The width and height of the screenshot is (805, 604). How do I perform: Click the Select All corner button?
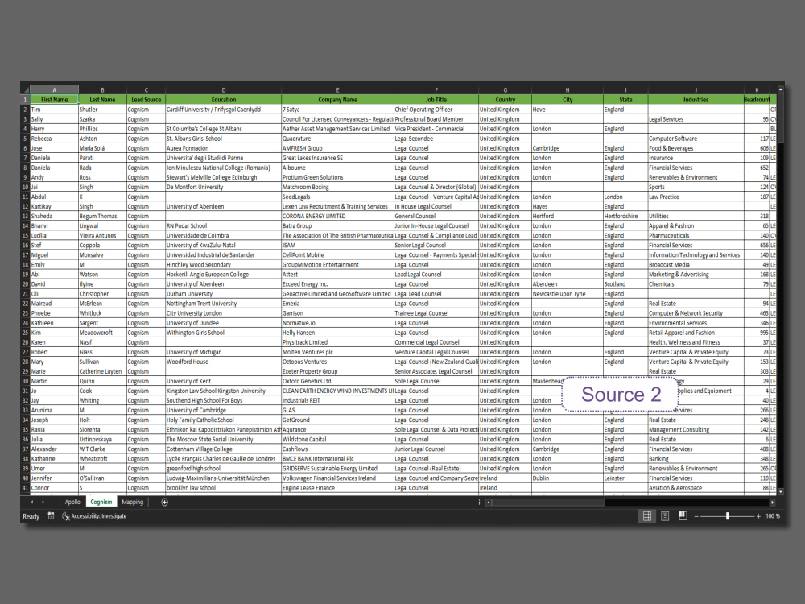(x=25, y=89)
